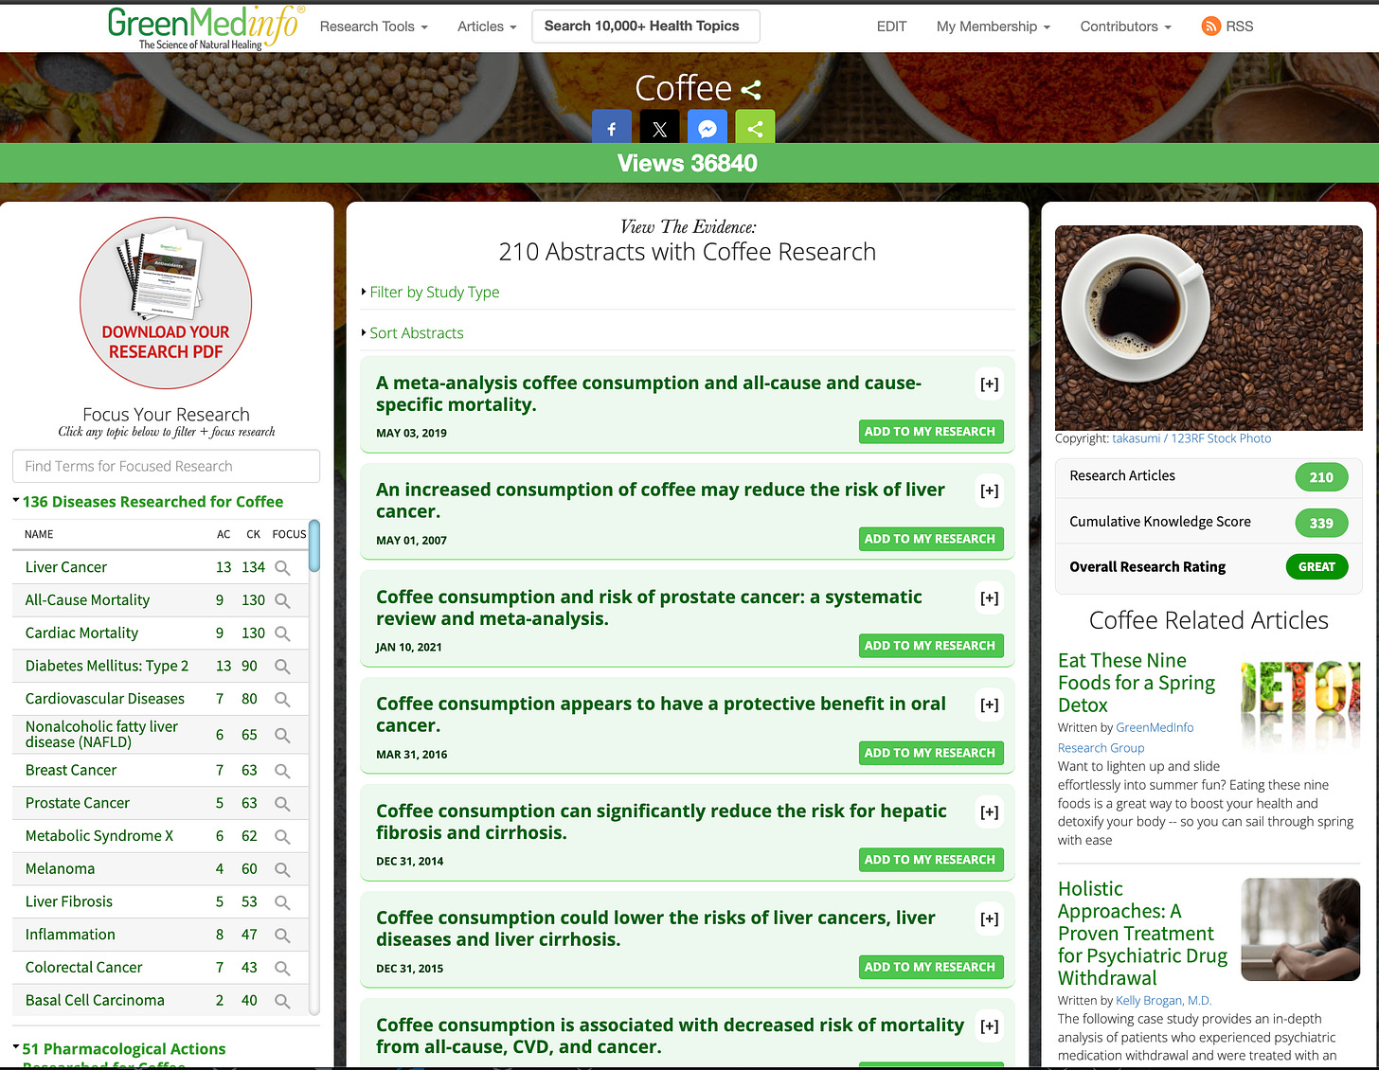Click GREAT research rating badge

coord(1316,567)
